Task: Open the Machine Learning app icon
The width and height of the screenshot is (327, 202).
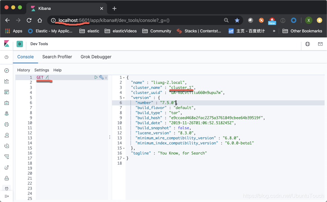Action: (x=6, y=124)
